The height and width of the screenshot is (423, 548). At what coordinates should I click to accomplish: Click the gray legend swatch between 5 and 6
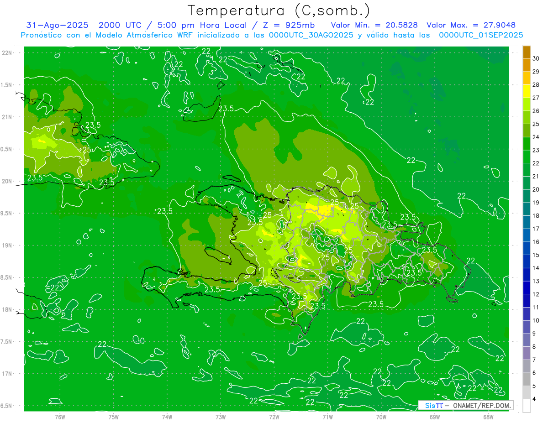click(x=527, y=380)
